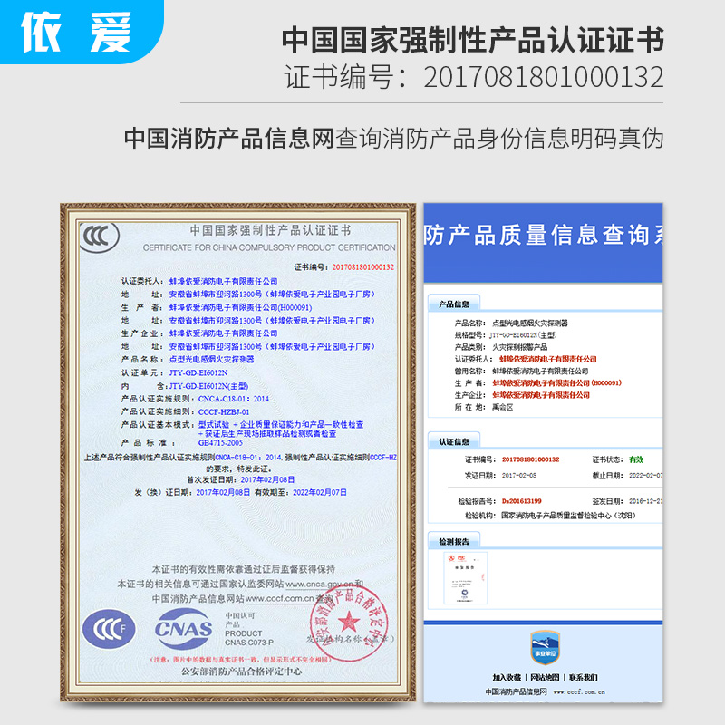Click green 有效 certificate status

point(636,459)
